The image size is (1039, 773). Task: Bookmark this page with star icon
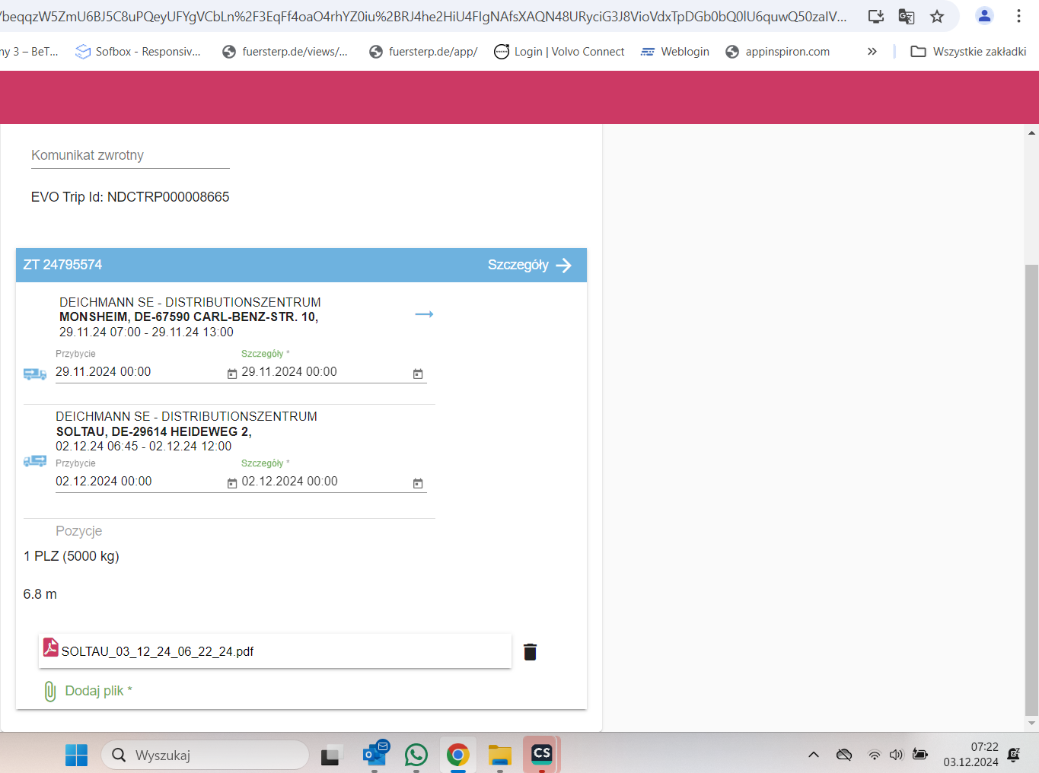tap(937, 16)
